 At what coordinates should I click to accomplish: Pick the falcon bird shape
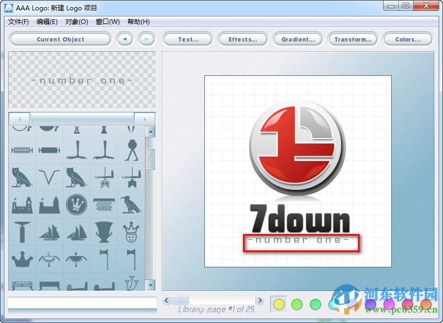pos(131,205)
